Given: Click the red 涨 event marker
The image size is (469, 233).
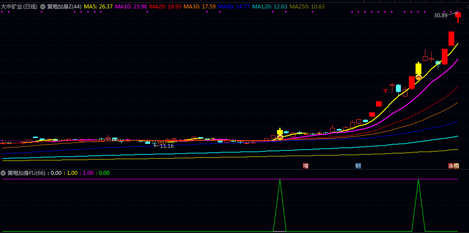Looking at the screenshot, I should tap(451, 166).
